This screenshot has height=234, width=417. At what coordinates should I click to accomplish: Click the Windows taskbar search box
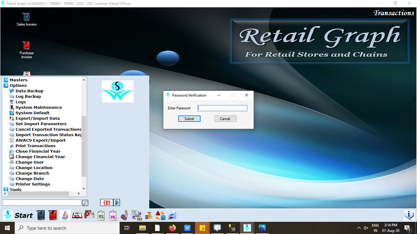tap(67, 228)
